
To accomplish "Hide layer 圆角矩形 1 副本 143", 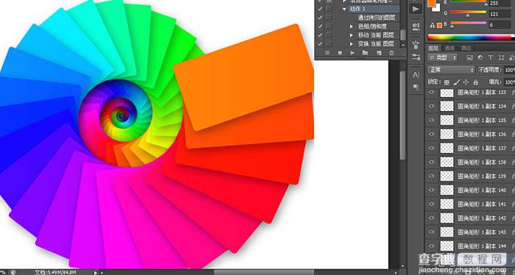I will point(432,232).
